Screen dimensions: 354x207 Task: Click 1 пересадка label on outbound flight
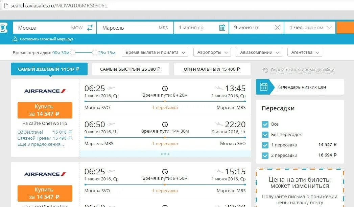point(165,108)
